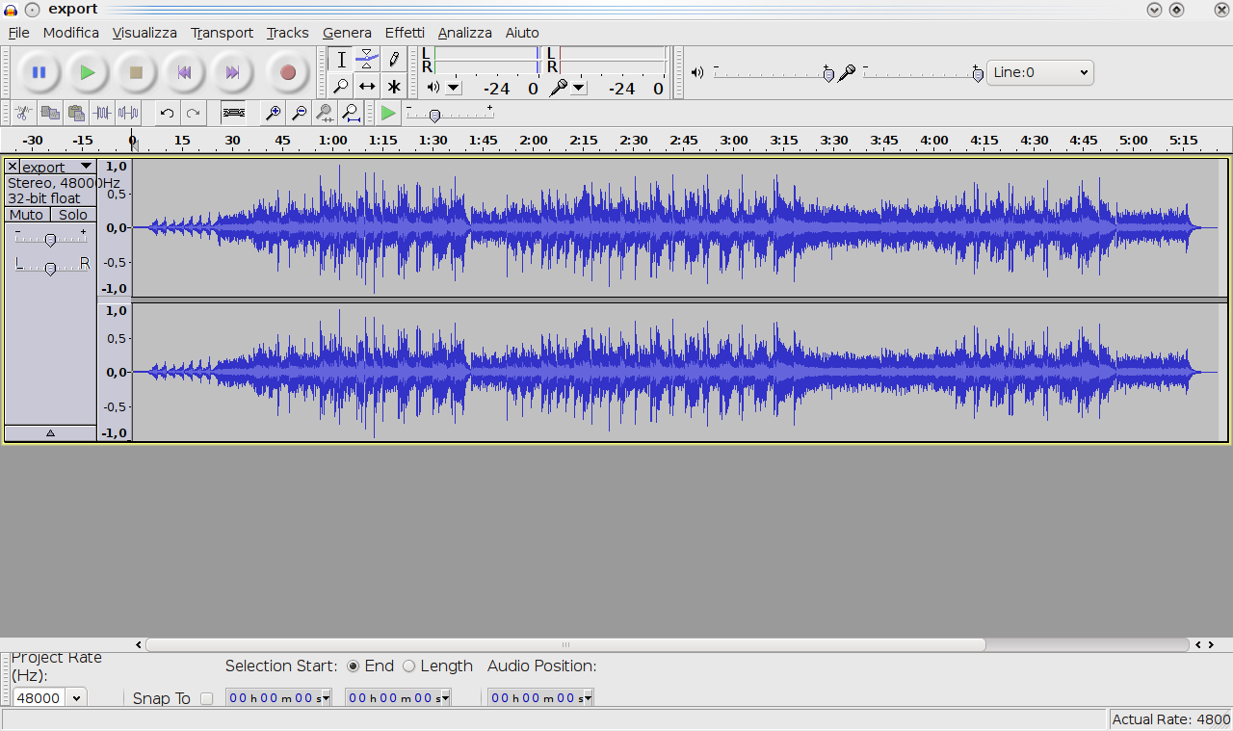
Task: Click the Record button
Action: [287, 72]
